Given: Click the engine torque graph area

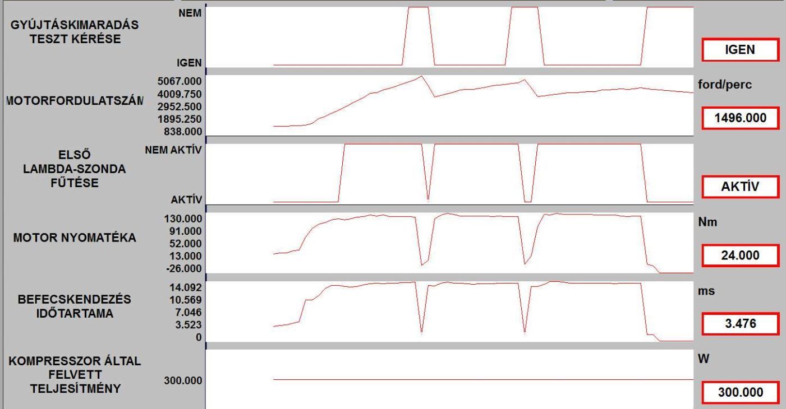Looking at the screenshot, I should click(450, 243).
